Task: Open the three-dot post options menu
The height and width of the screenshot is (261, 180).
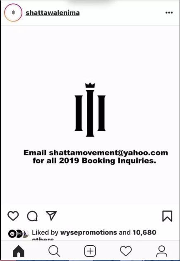Action: (169, 13)
